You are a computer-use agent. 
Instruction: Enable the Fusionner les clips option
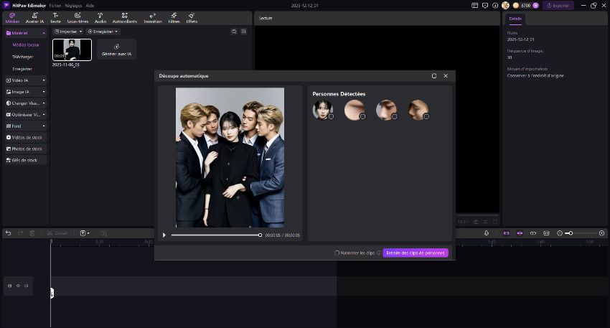337,253
